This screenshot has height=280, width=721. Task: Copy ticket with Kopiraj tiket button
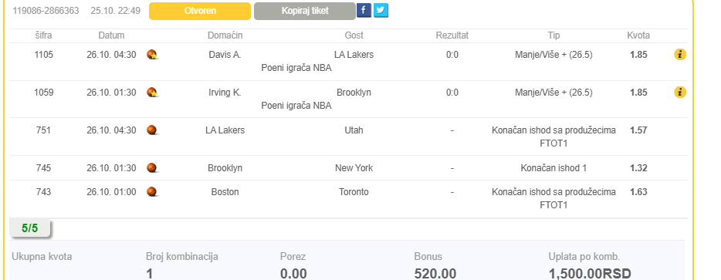point(305,11)
